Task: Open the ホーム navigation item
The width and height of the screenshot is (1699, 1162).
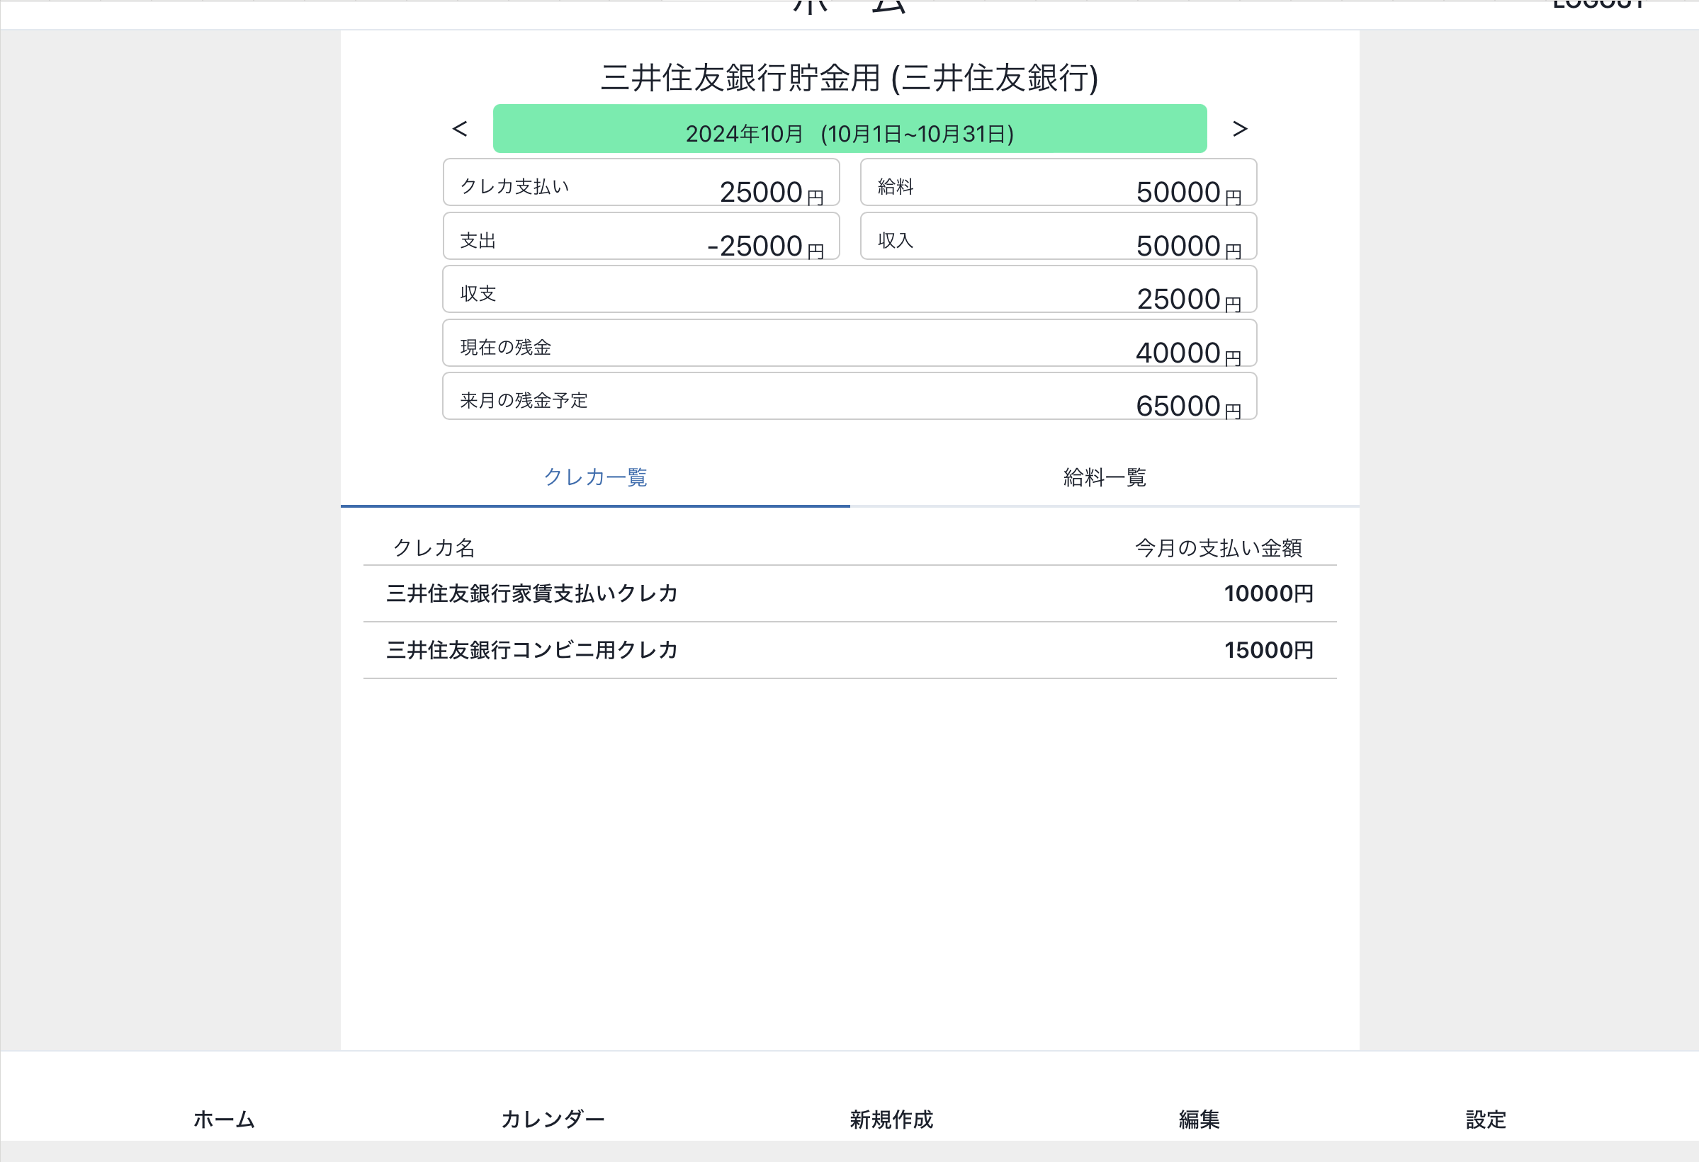Action: pos(224,1118)
